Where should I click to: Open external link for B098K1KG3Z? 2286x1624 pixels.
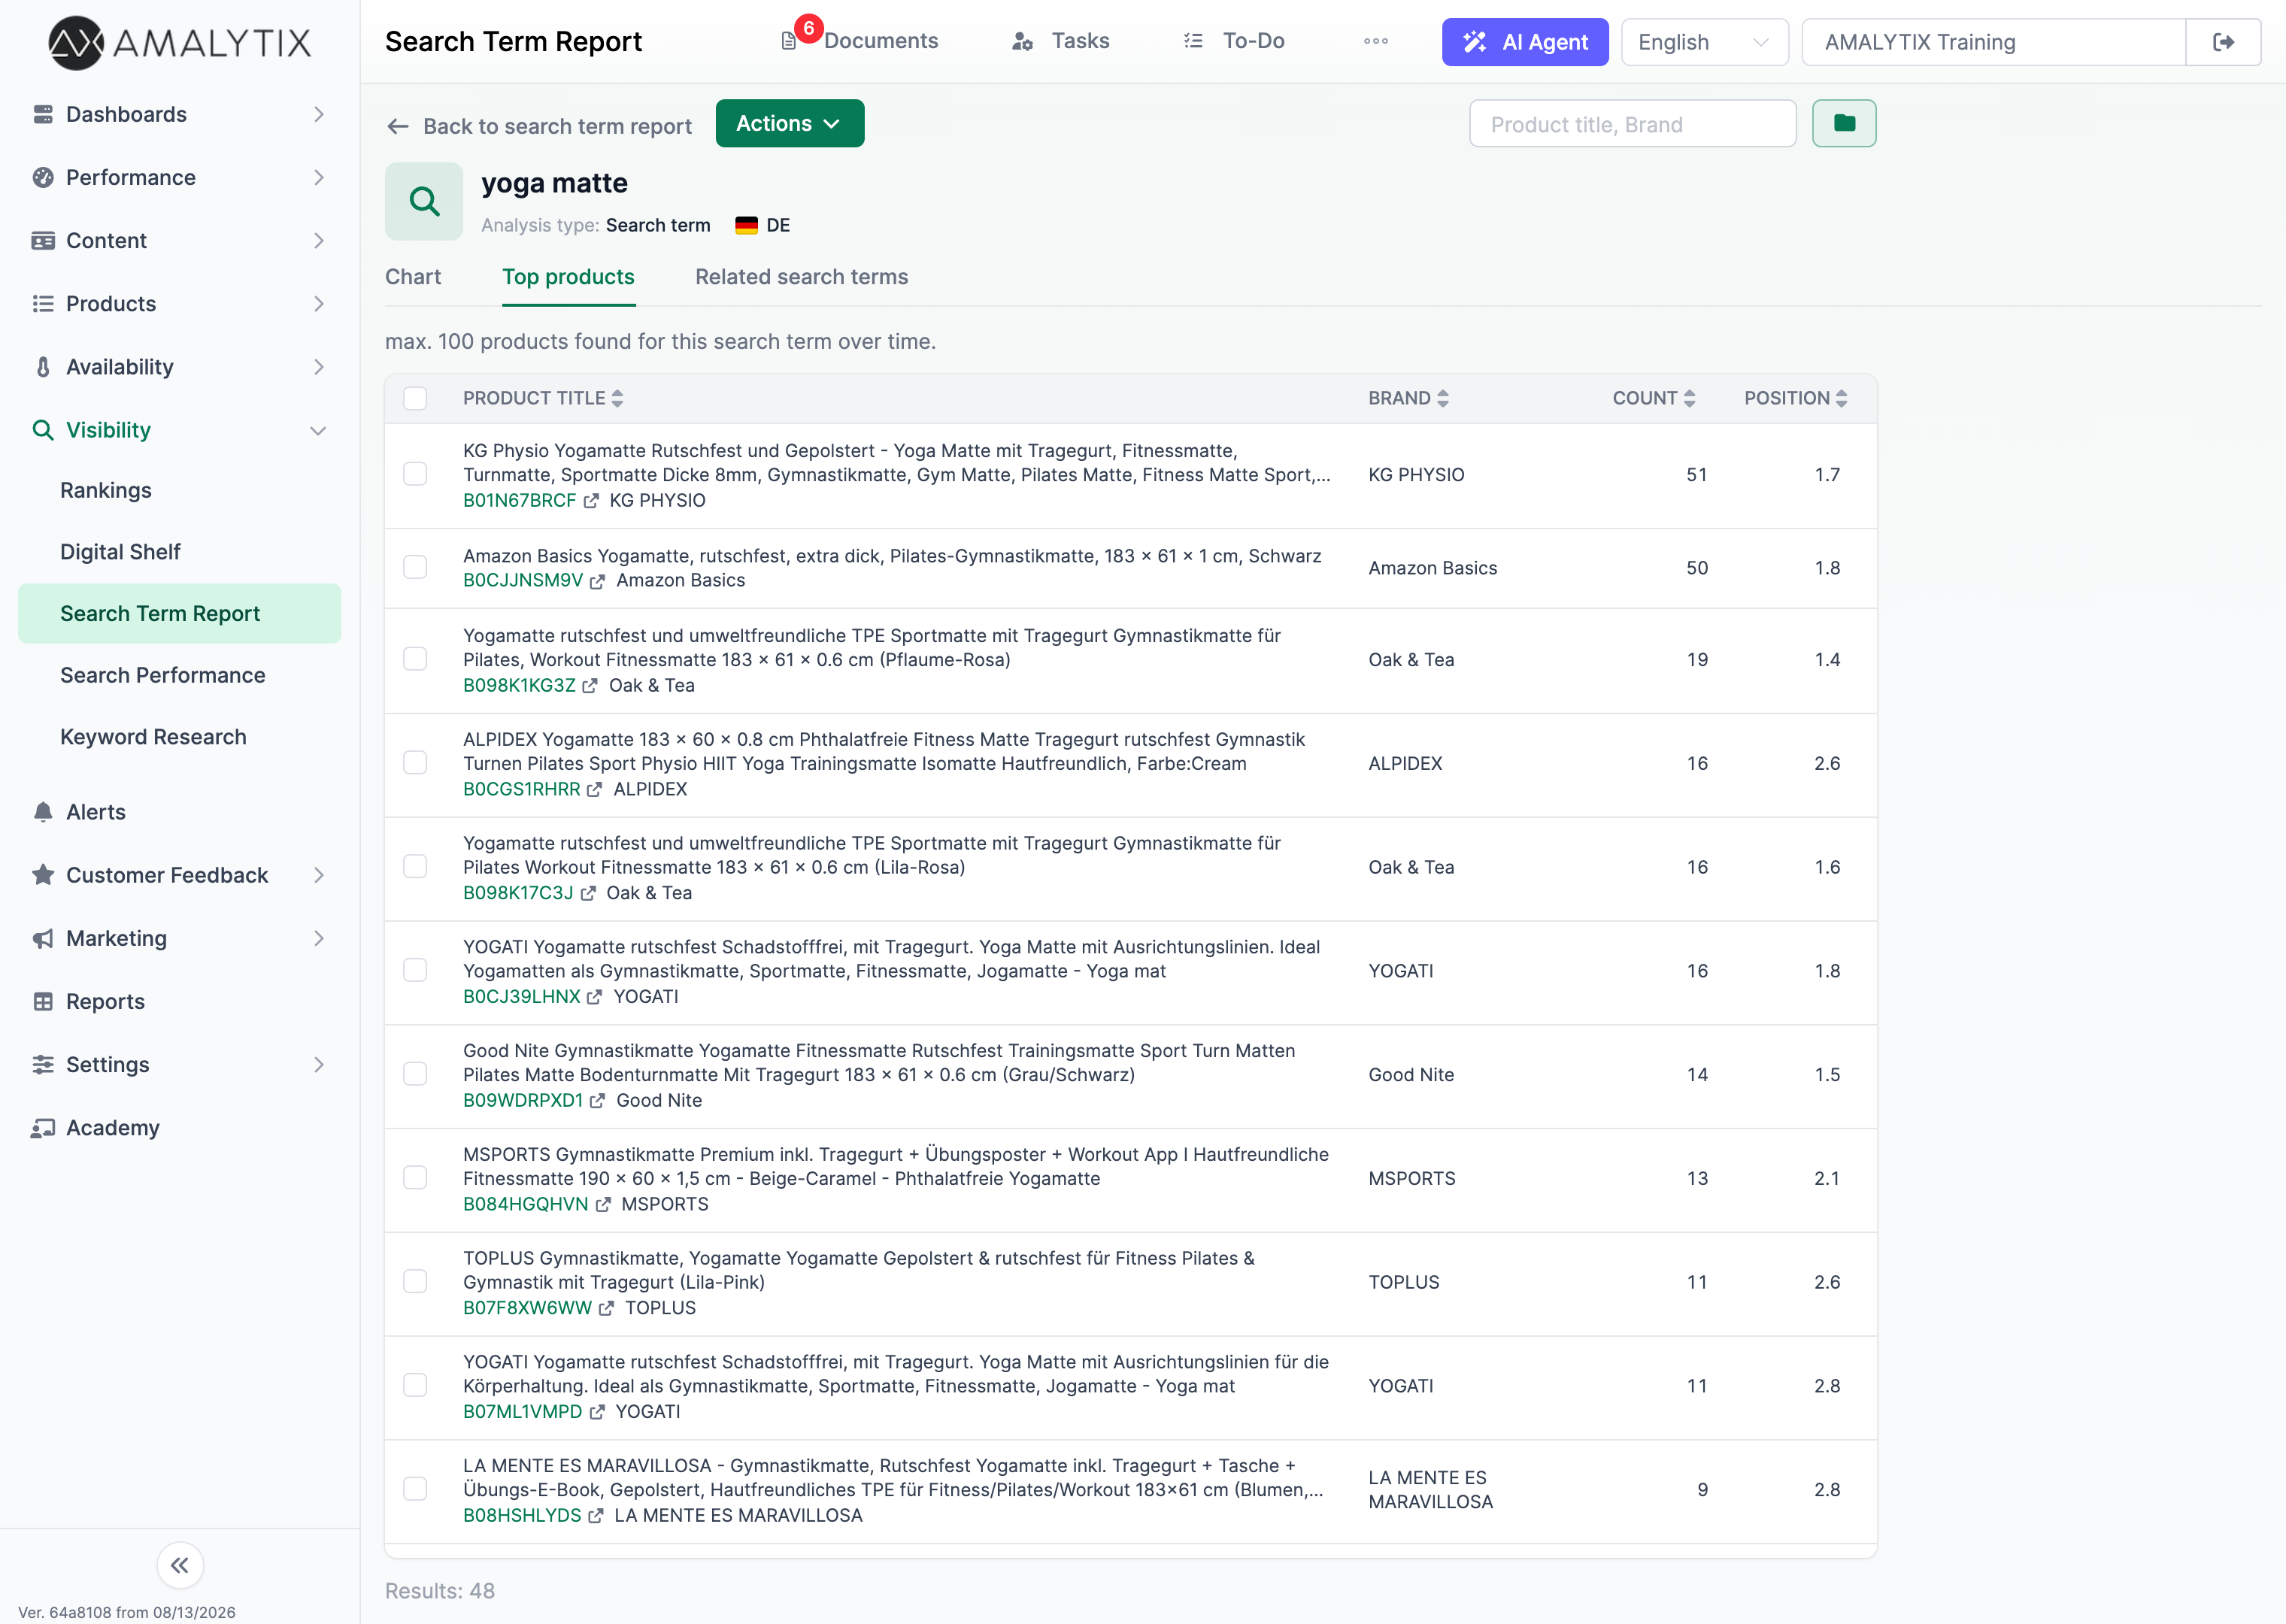tap(590, 686)
